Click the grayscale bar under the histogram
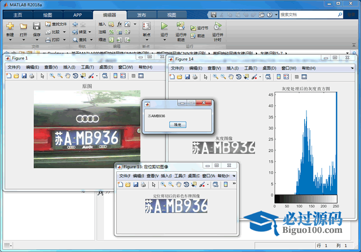 (306, 199)
